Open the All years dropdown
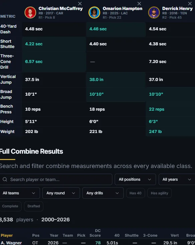The height and width of the screenshot is (245, 195). (x=177, y=179)
